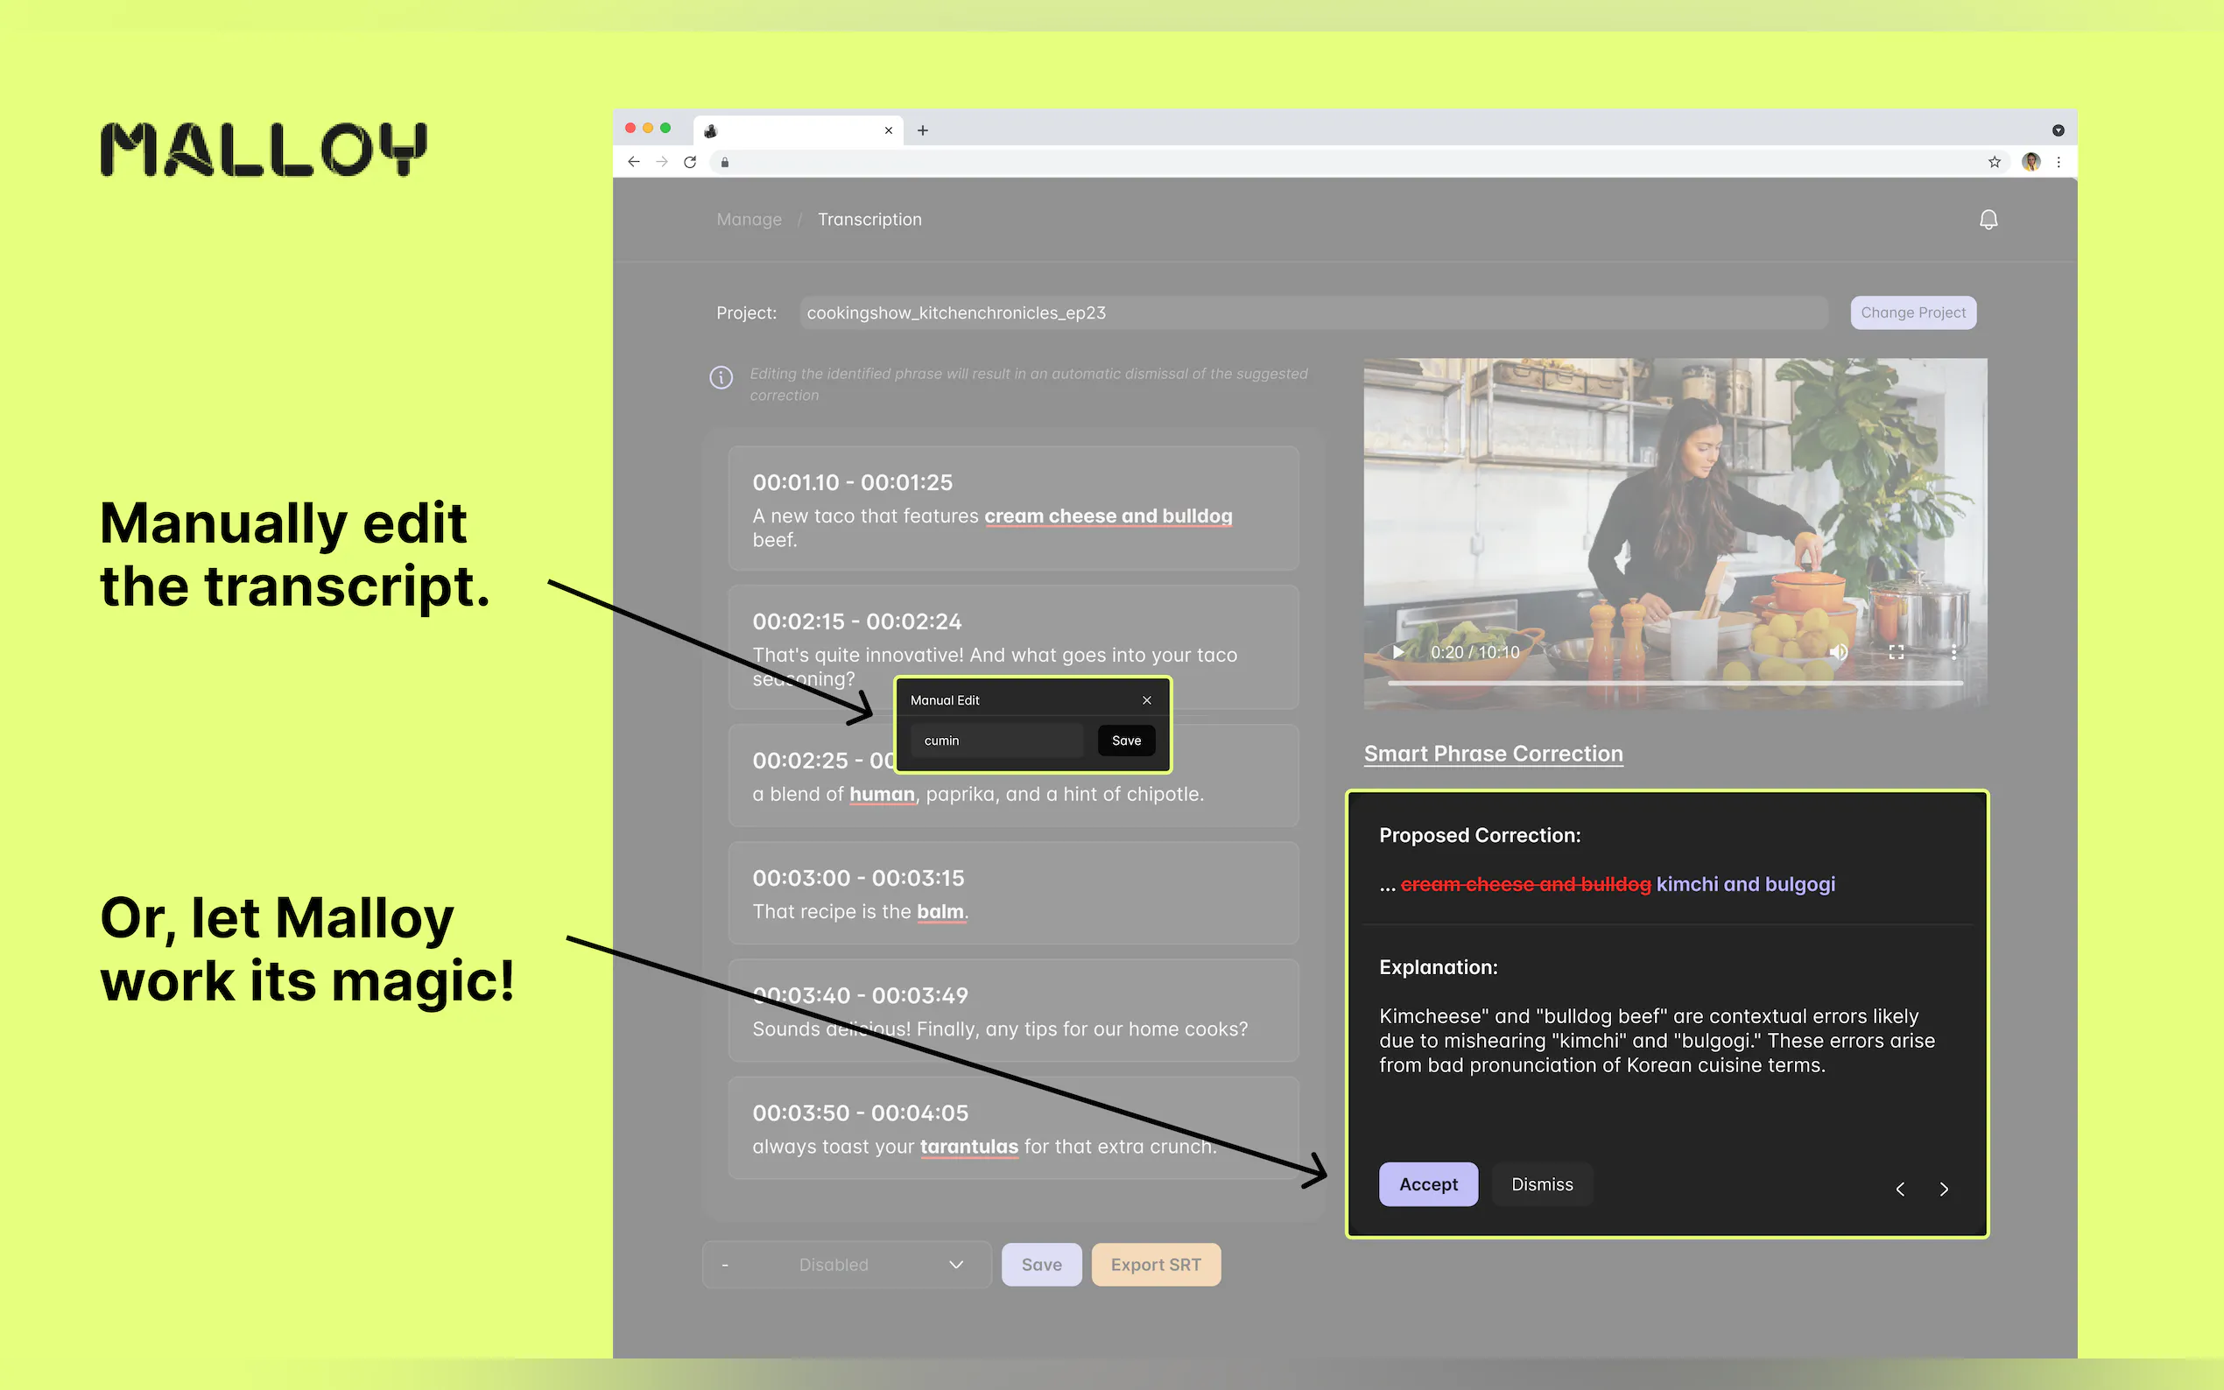Mute the video volume
This screenshot has height=1390, width=2224.
click(x=1838, y=652)
